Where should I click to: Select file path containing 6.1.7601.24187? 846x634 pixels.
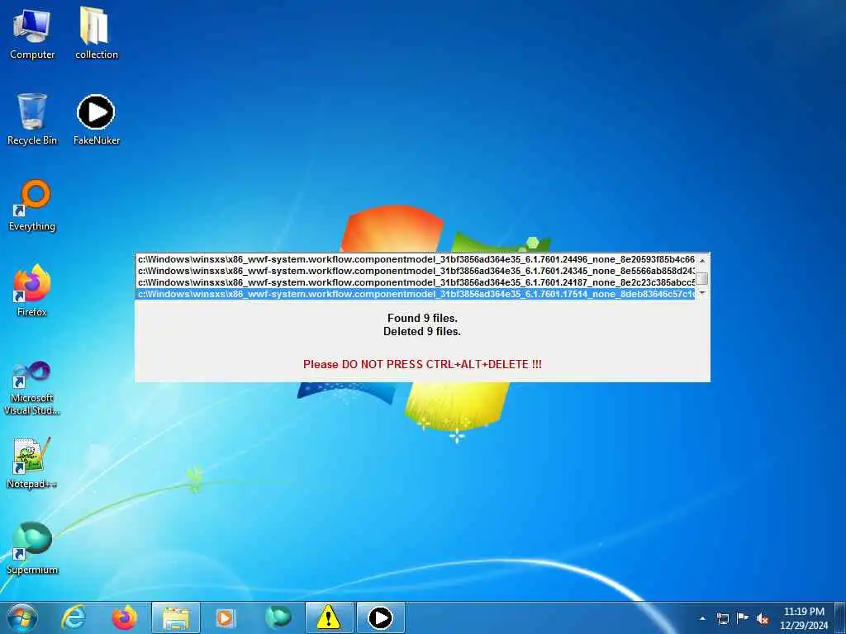click(x=416, y=282)
